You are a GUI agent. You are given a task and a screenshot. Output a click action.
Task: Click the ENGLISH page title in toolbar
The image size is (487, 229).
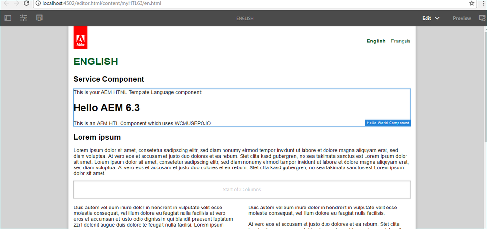click(244, 19)
